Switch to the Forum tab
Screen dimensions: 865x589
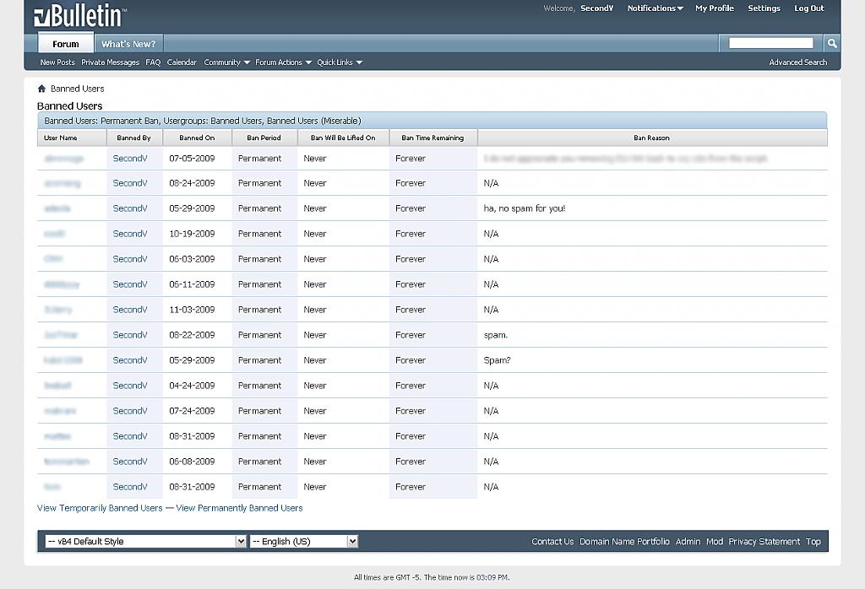coord(66,44)
